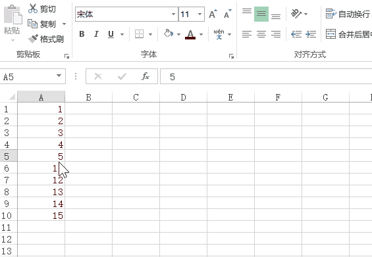Apply cell borders icon
Screen dimensions: 372x257
pyautogui.click(x=140, y=34)
